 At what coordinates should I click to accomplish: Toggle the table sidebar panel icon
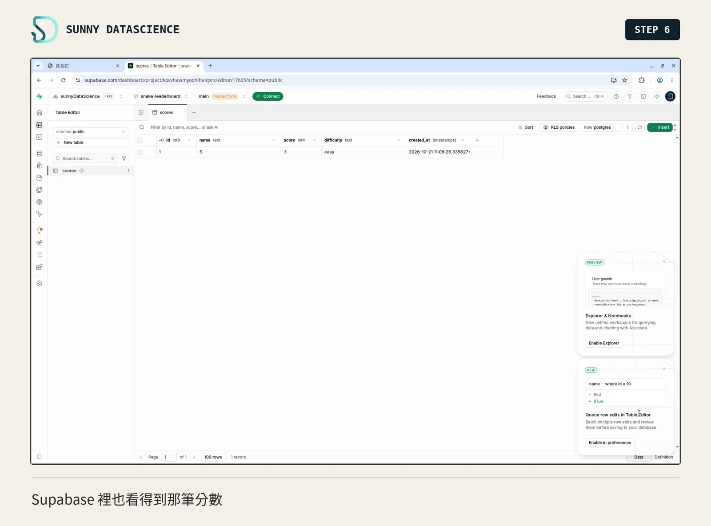tap(141, 113)
